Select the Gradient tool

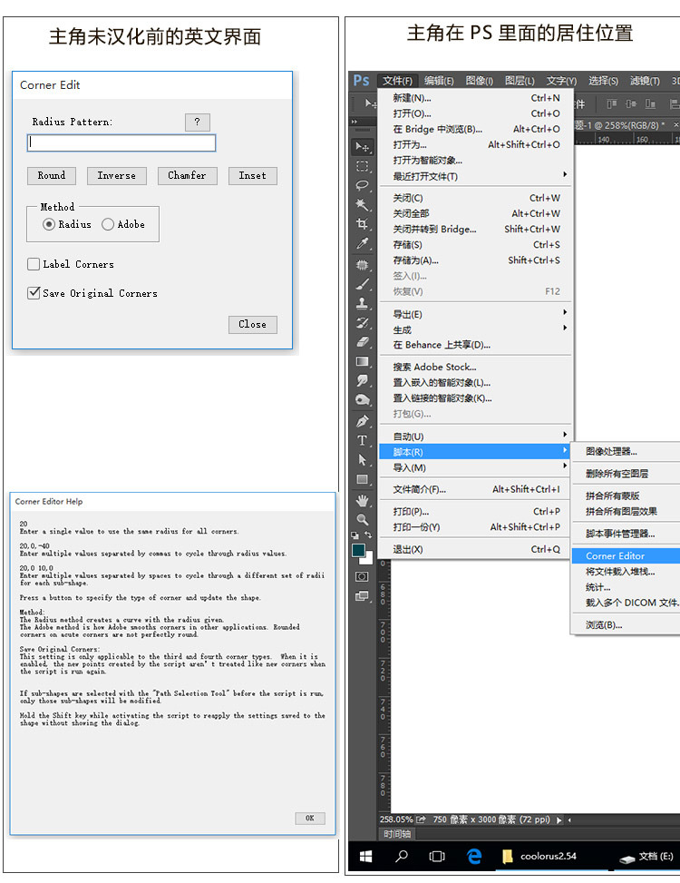pyautogui.click(x=363, y=361)
